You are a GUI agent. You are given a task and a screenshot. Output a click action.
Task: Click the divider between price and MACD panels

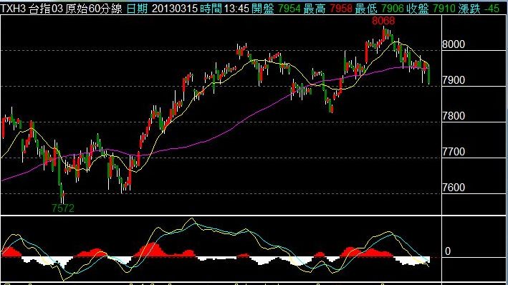pyautogui.click(x=221, y=216)
